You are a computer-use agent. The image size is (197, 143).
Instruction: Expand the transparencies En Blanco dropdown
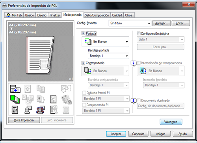[160, 71]
